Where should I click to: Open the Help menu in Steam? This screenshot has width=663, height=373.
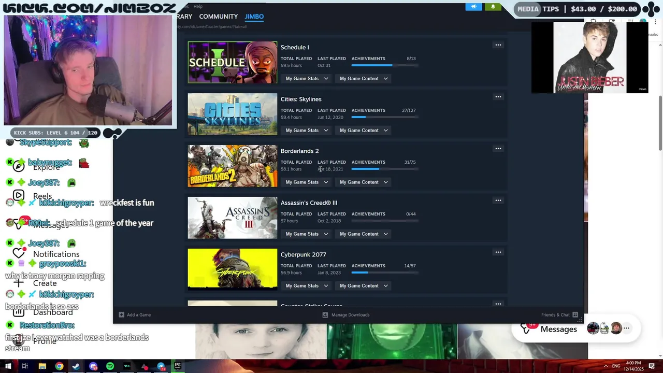point(198,6)
